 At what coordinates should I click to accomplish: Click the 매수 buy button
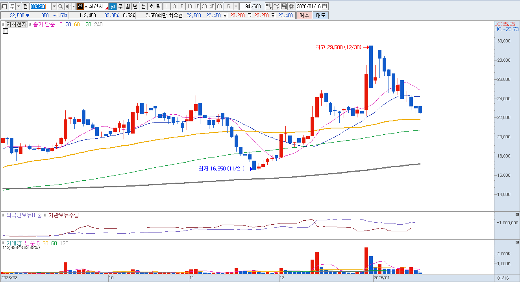(304, 15)
